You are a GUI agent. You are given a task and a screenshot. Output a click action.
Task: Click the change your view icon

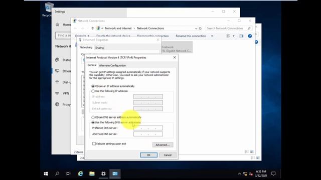[228, 36]
